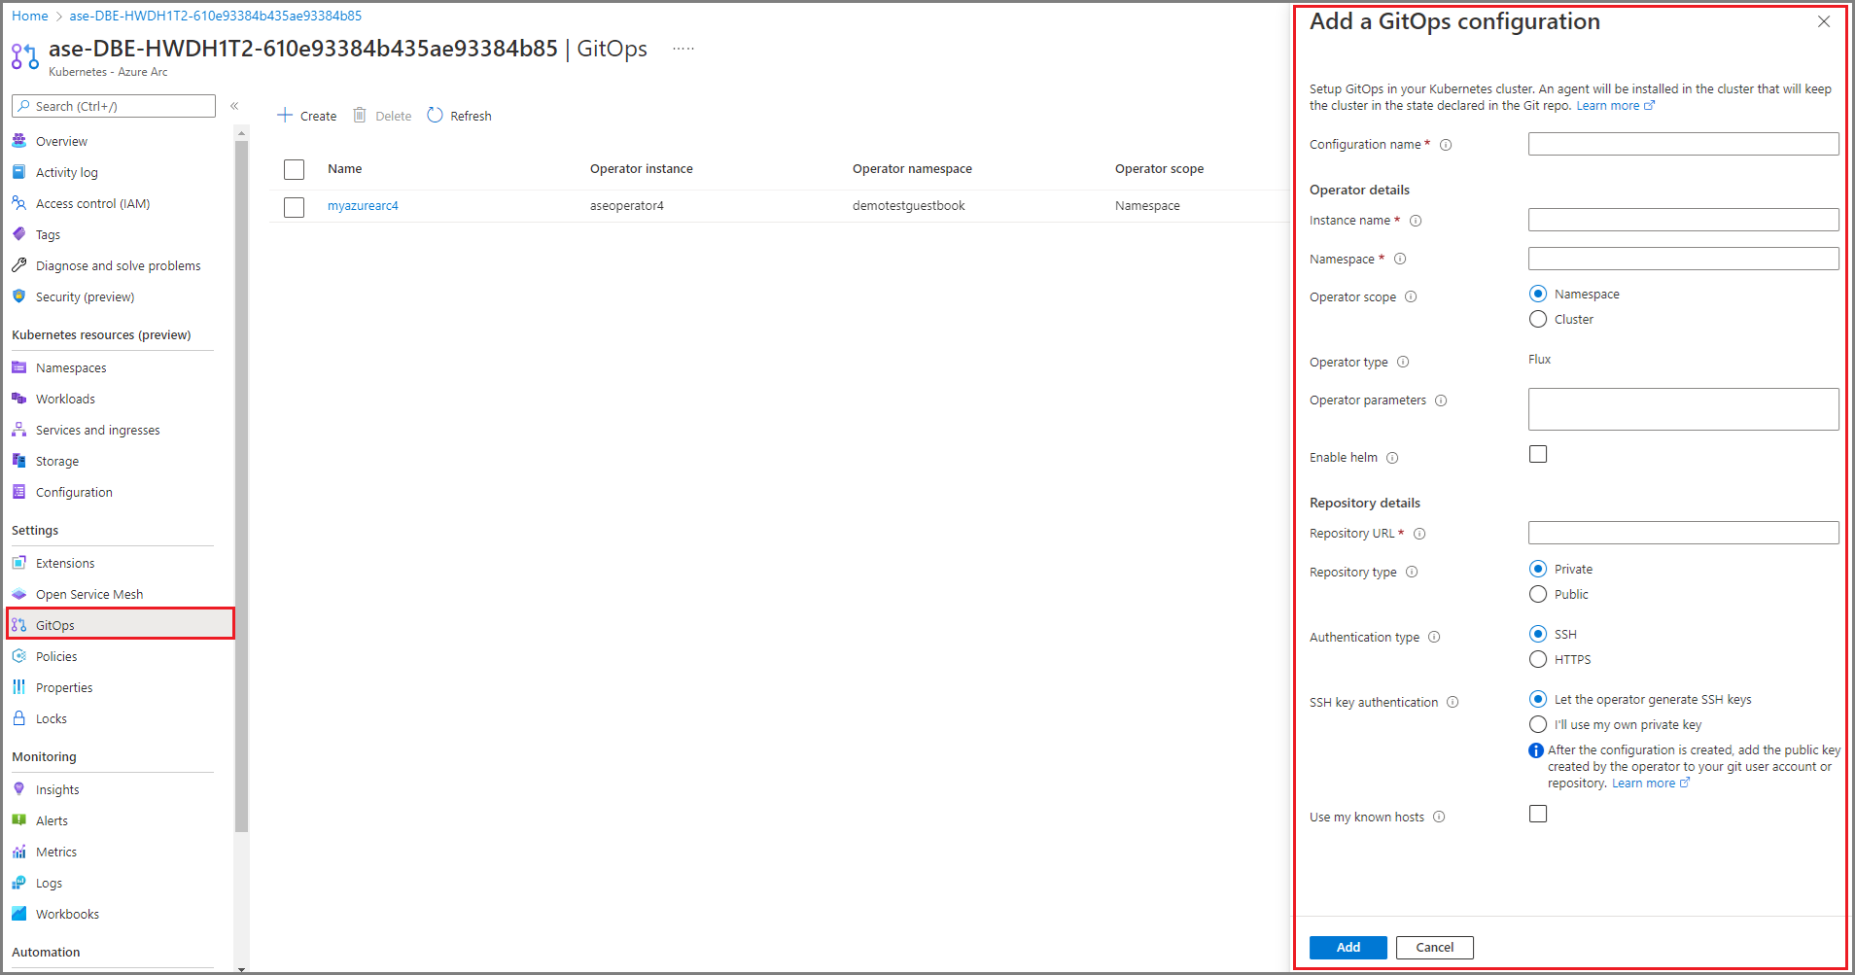This screenshot has height=975, width=1855.
Task: Create a new GitOps configuration
Action: tap(306, 115)
